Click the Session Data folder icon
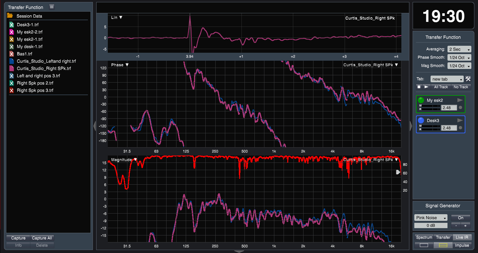 pos(10,16)
